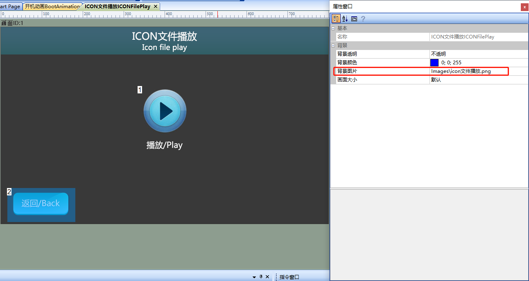Click the blue 背景颜色 color swatch

434,63
